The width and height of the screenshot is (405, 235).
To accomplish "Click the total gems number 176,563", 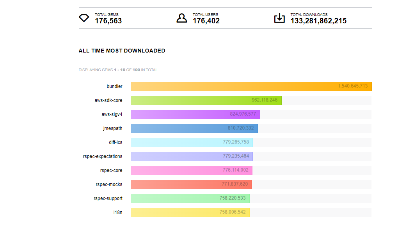I will (108, 21).
